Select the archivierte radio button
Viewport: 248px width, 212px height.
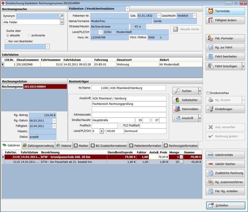pyautogui.click(x=29, y=36)
